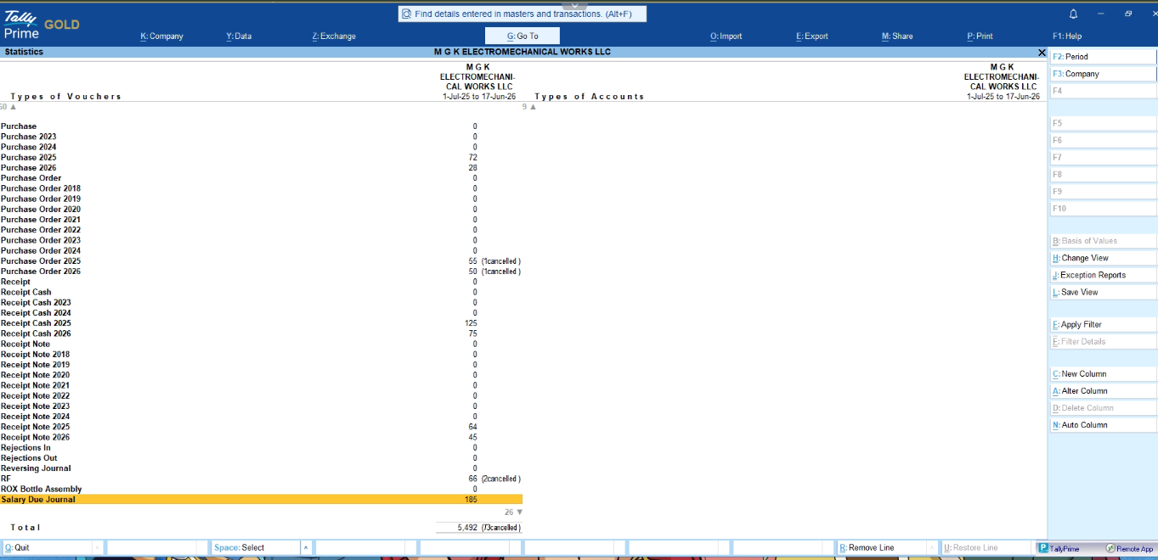
Task: Collapse voucher list with the top up arrow
Action: coord(13,107)
